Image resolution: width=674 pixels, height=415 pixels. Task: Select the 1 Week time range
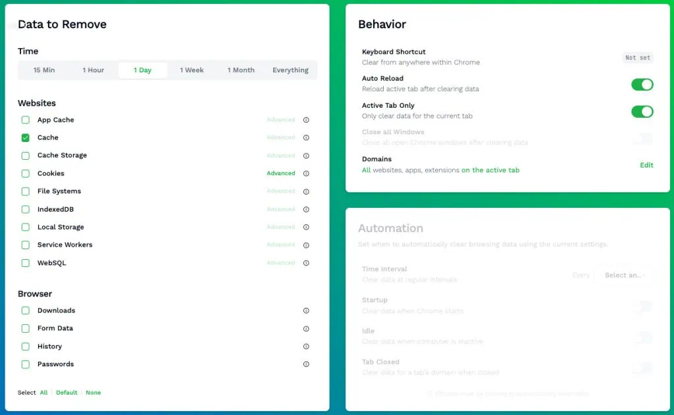coord(192,70)
